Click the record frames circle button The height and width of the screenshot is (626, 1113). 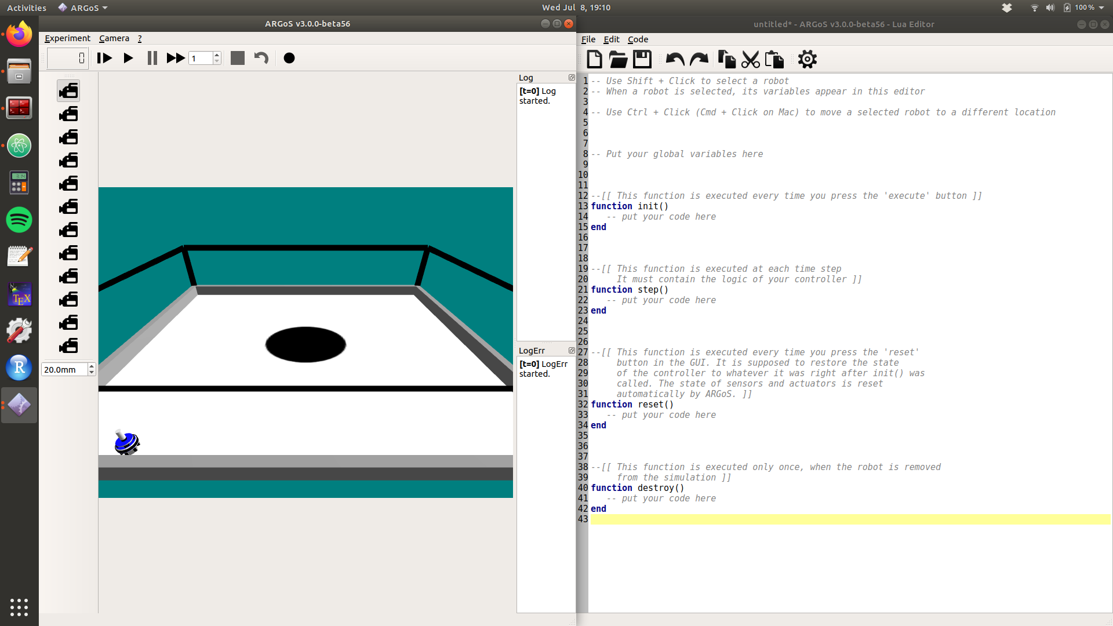point(289,58)
